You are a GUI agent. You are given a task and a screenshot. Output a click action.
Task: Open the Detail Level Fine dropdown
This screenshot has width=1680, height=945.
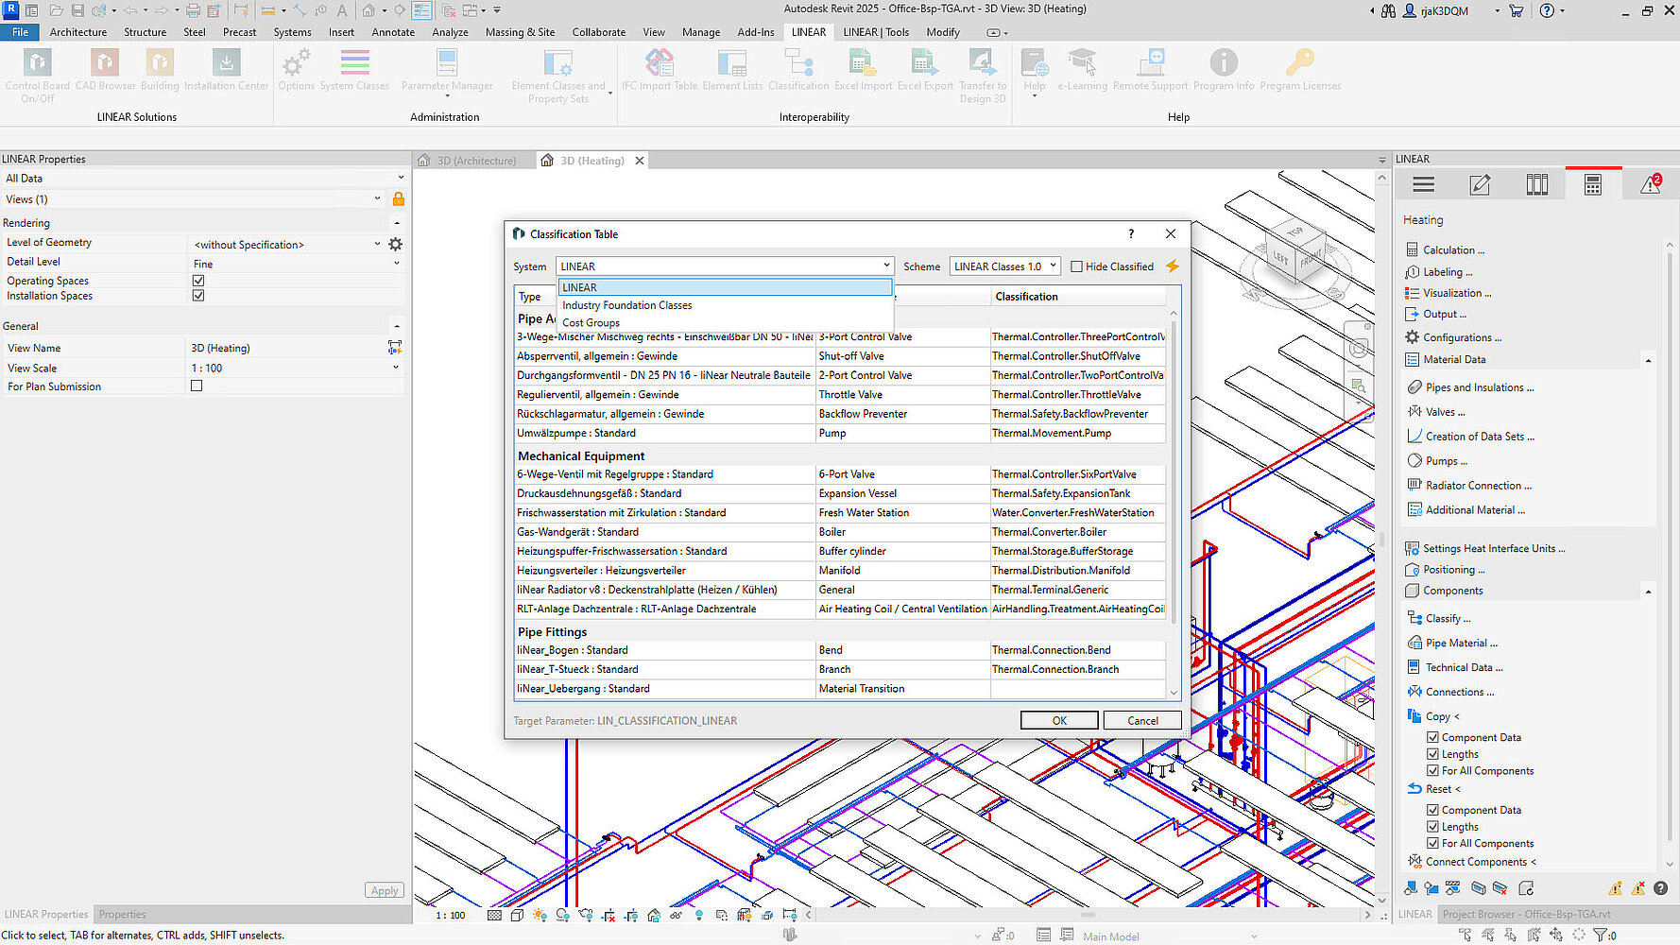297,264
